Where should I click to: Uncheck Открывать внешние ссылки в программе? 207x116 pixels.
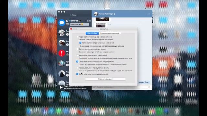(77, 62)
